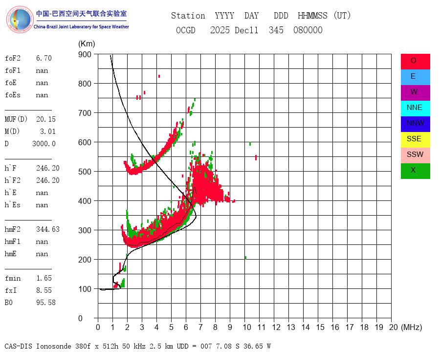Click the (Km) axis unit label

click(x=87, y=44)
